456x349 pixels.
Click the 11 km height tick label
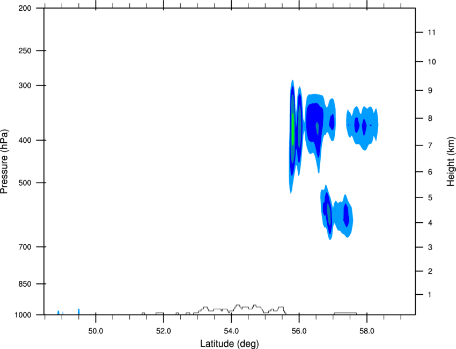point(432,32)
